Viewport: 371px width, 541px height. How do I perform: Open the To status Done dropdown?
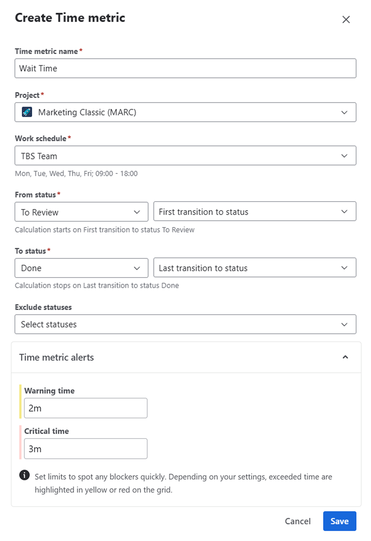pyautogui.click(x=81, y=268)
